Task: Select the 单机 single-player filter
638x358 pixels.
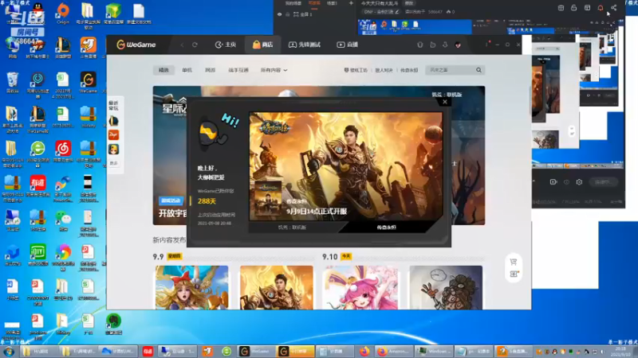Action: 187,70
